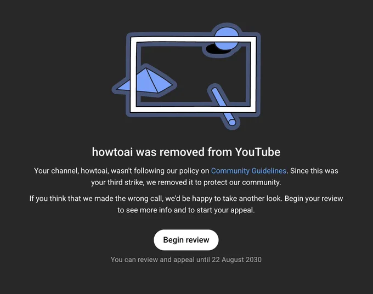373x294 pixels.
Task: Click the "Your channel, howtoai," text
Action: pyautogui.click(x=72, y=171)
